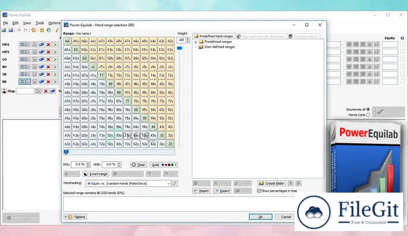
Task: Open MP2 hand range selector icon
Action: [24, 44]
